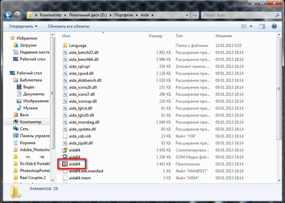Viewport: 285px width, 203px height.
Task: Open the view options dropdown arrow
Action: pyautogui.click(x=251, y=27)
